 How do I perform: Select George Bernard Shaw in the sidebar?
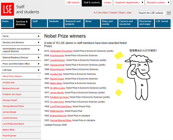point(21,106)
